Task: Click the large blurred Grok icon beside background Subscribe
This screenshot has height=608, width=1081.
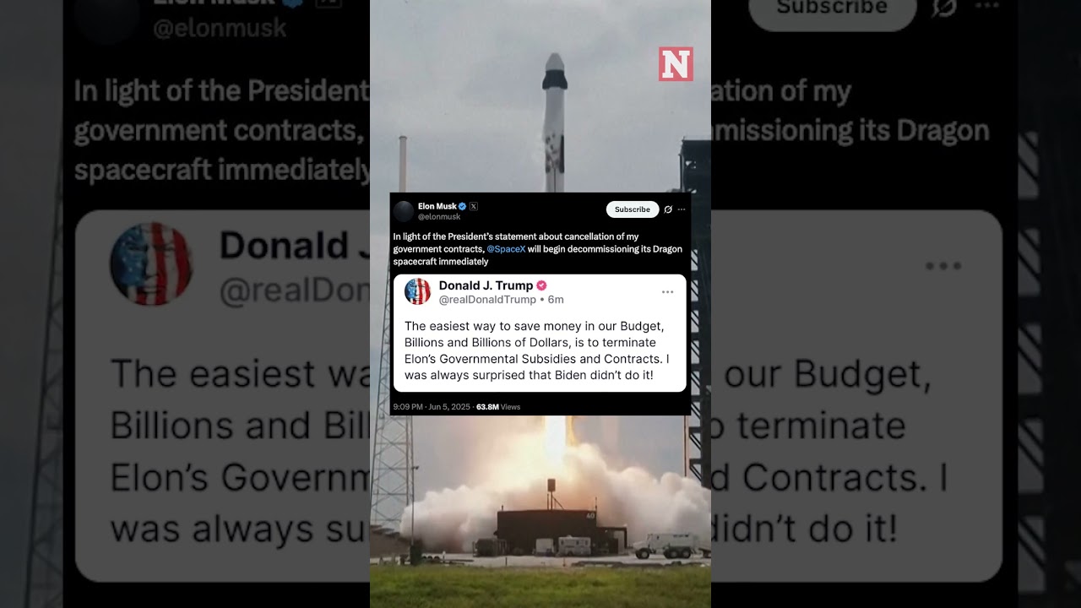Action: (943, 8)
